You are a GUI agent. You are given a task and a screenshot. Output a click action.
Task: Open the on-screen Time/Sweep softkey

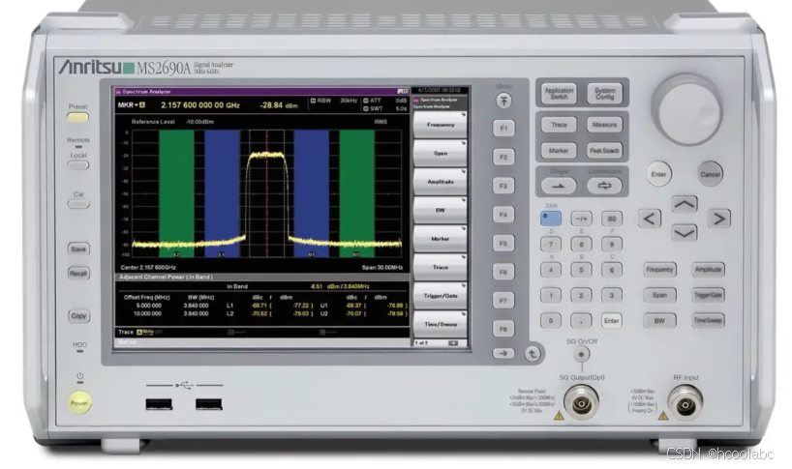pos(440,324)
